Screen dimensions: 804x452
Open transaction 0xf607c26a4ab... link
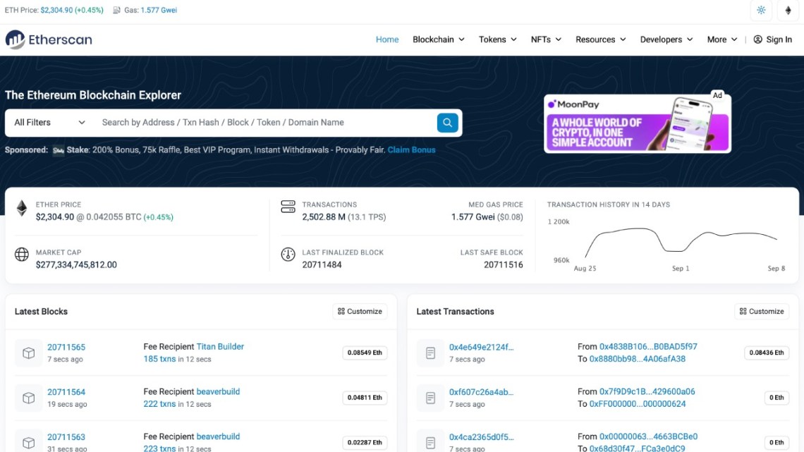click(x=481, y=392)
